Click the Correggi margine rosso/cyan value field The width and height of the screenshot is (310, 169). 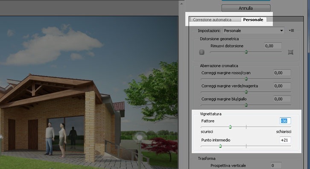(282, 73)
